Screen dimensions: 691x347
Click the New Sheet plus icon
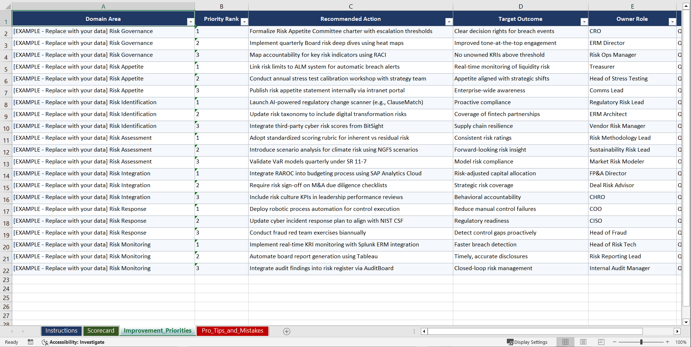click(287, 331)
